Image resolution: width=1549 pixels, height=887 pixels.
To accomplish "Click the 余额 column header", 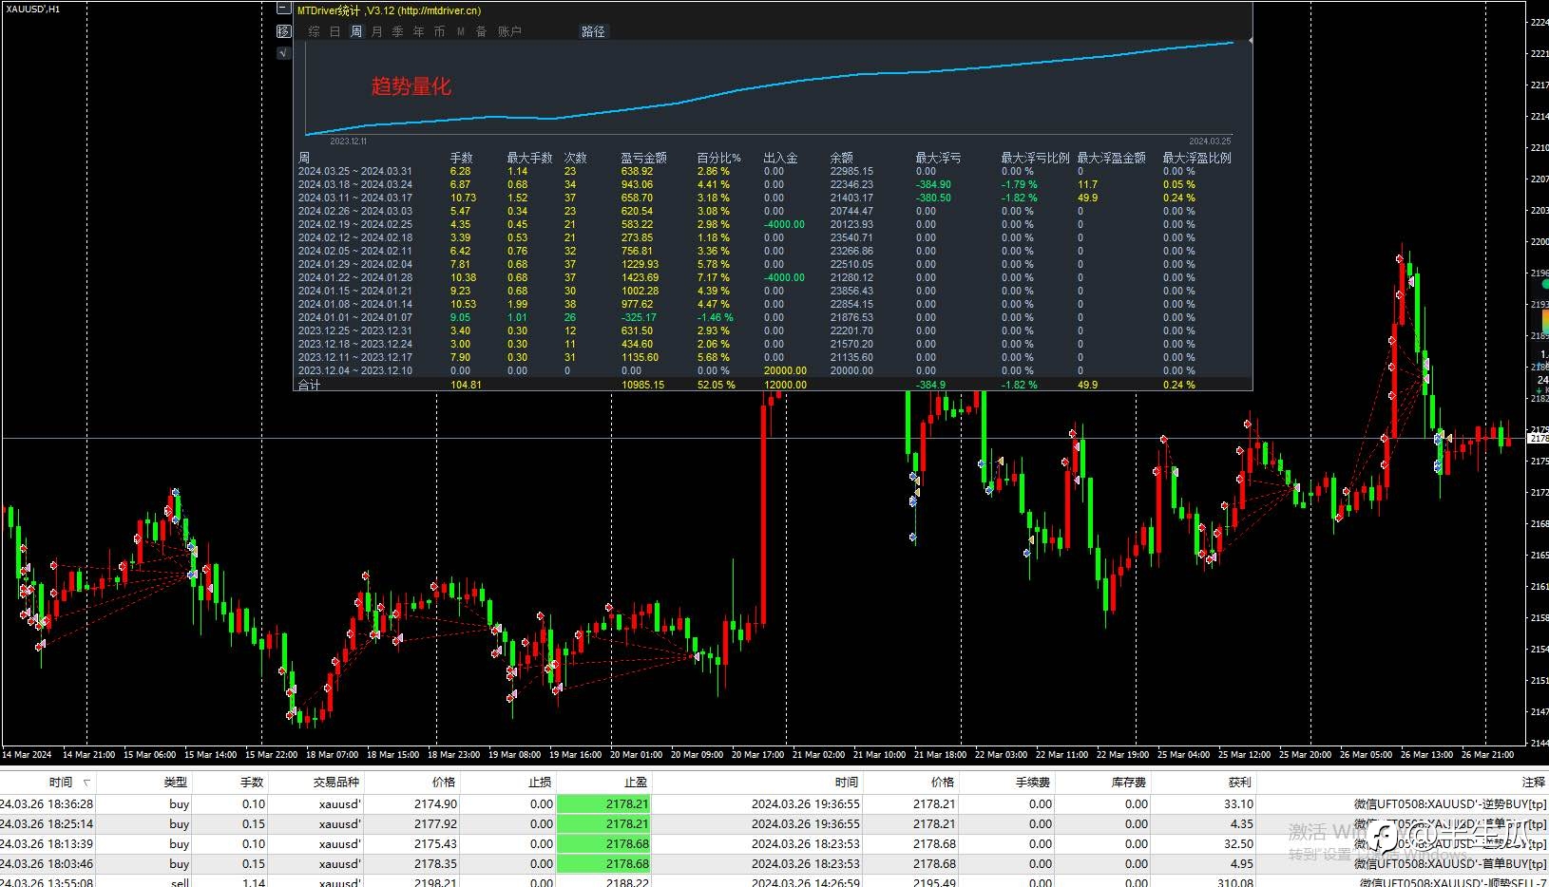I will pos(841,158).
